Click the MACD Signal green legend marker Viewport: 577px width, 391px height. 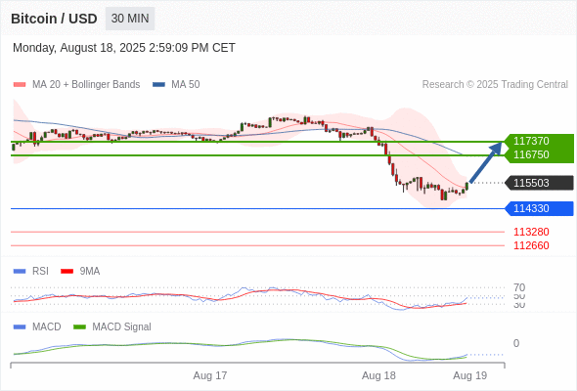79,326
